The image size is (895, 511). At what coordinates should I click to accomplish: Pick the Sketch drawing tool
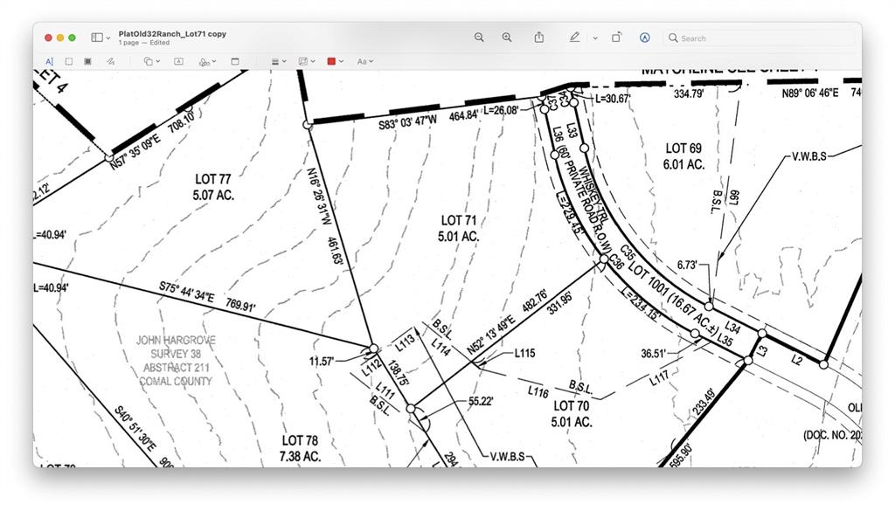[111, 62]
